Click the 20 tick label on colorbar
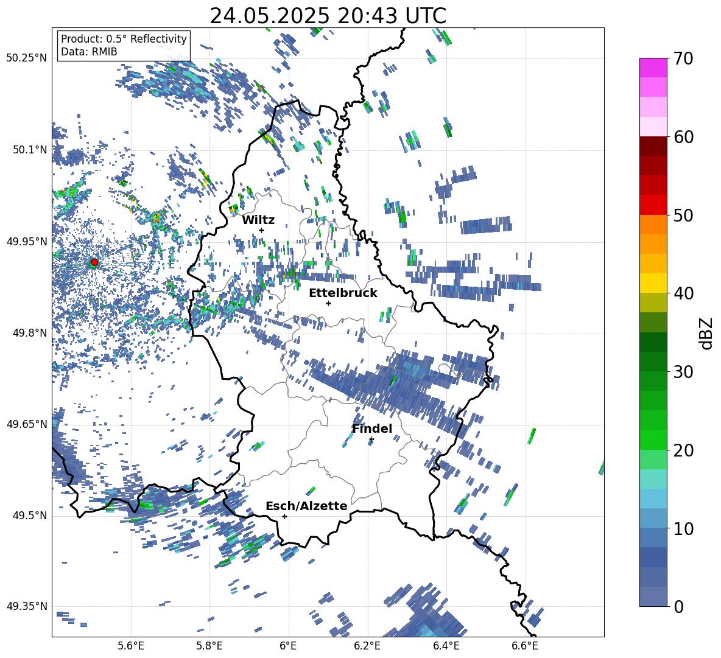Screen dimensions: 721x658 point(683,450)
